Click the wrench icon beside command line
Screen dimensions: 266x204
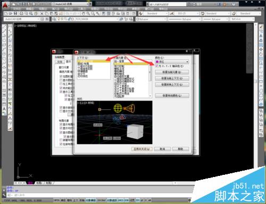click(x=4, y=195)
